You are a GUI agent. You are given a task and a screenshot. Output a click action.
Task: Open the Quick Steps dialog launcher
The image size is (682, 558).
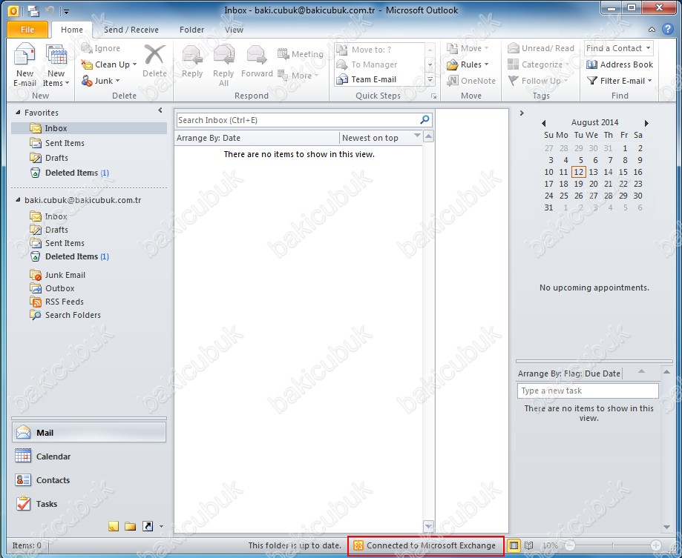coord(433,96)
